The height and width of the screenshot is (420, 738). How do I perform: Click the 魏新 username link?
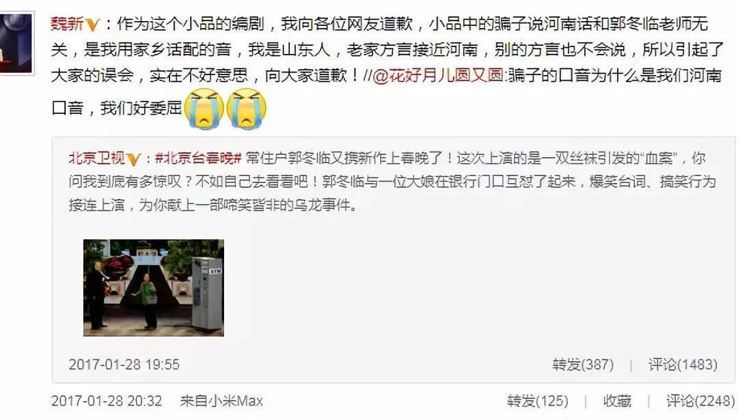click(x=67, y=23)
